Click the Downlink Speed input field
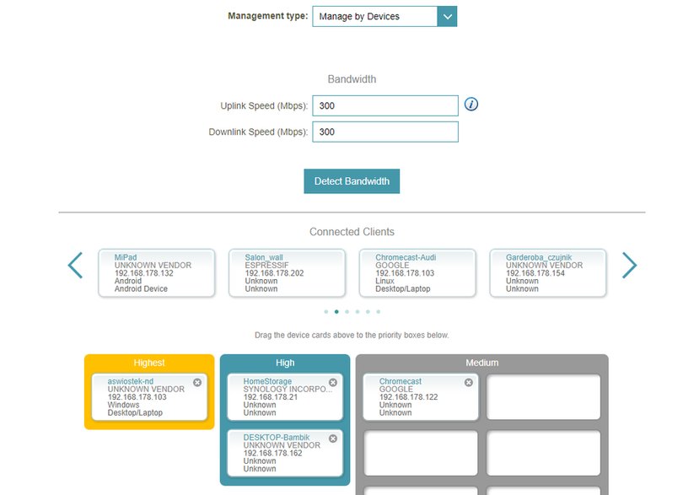 click(x=385, y=132)
